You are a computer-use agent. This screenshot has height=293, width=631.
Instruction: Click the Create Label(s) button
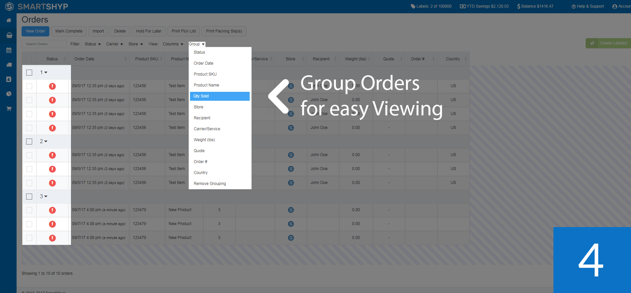(608, 43)
